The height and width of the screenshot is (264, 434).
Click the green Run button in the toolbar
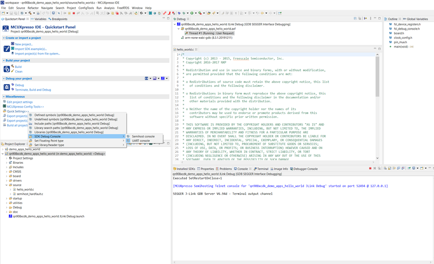click(192, 13)
